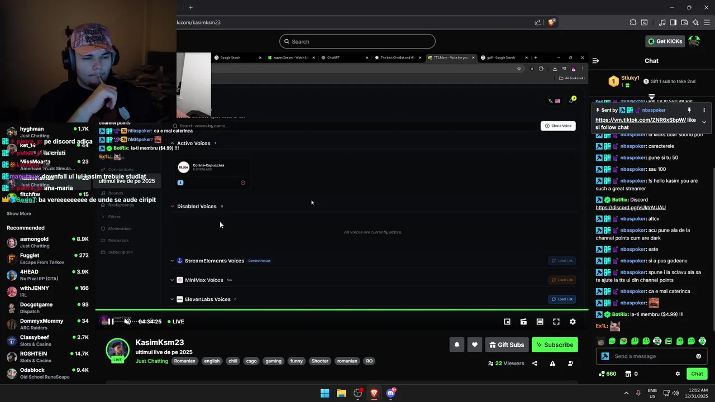This screenshot has height=402, width=715.
Task: Open Odablock recommended channel
Action: (x=47, y=373)
